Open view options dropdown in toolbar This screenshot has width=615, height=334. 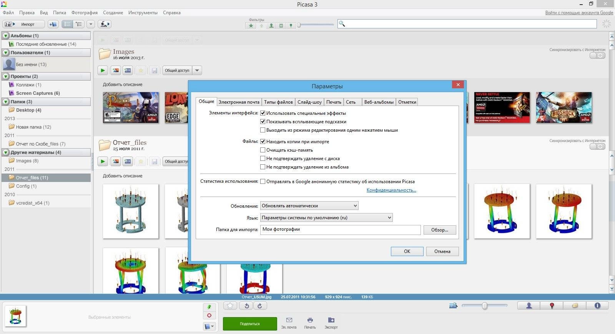[91, 24]
